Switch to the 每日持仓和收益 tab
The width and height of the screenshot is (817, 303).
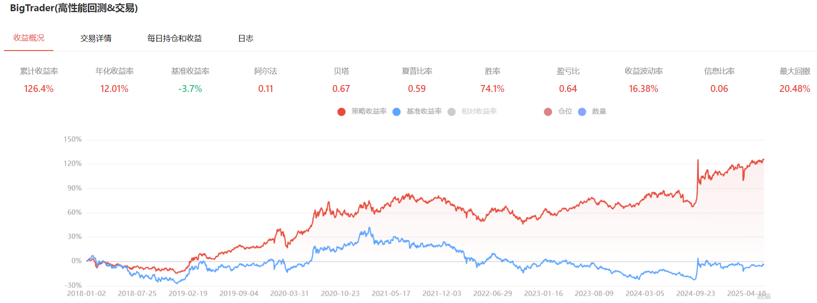[175, 38]
